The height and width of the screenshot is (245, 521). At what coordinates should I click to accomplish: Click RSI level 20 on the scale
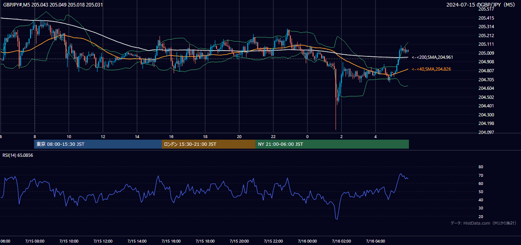tap(481, 216)
